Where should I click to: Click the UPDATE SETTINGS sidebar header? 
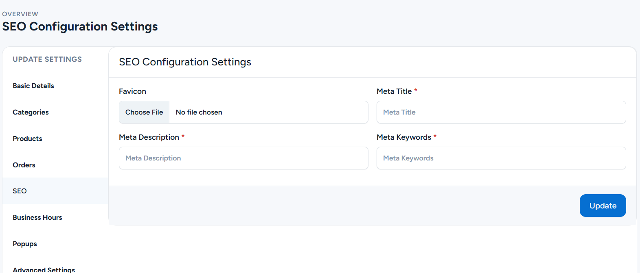pos(47,59)
